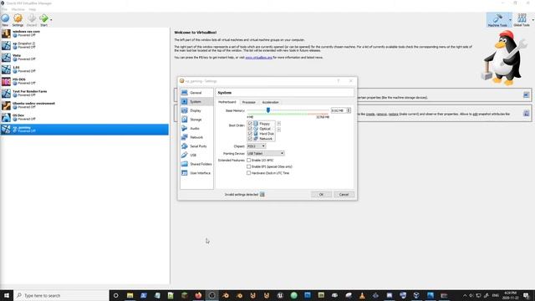Click VLC cone icon in taskbar
This screenshot has height=301, width=535.
(362, 295)
